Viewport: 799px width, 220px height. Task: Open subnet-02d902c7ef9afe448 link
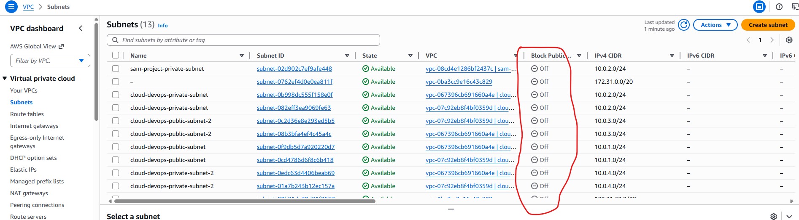294,69
